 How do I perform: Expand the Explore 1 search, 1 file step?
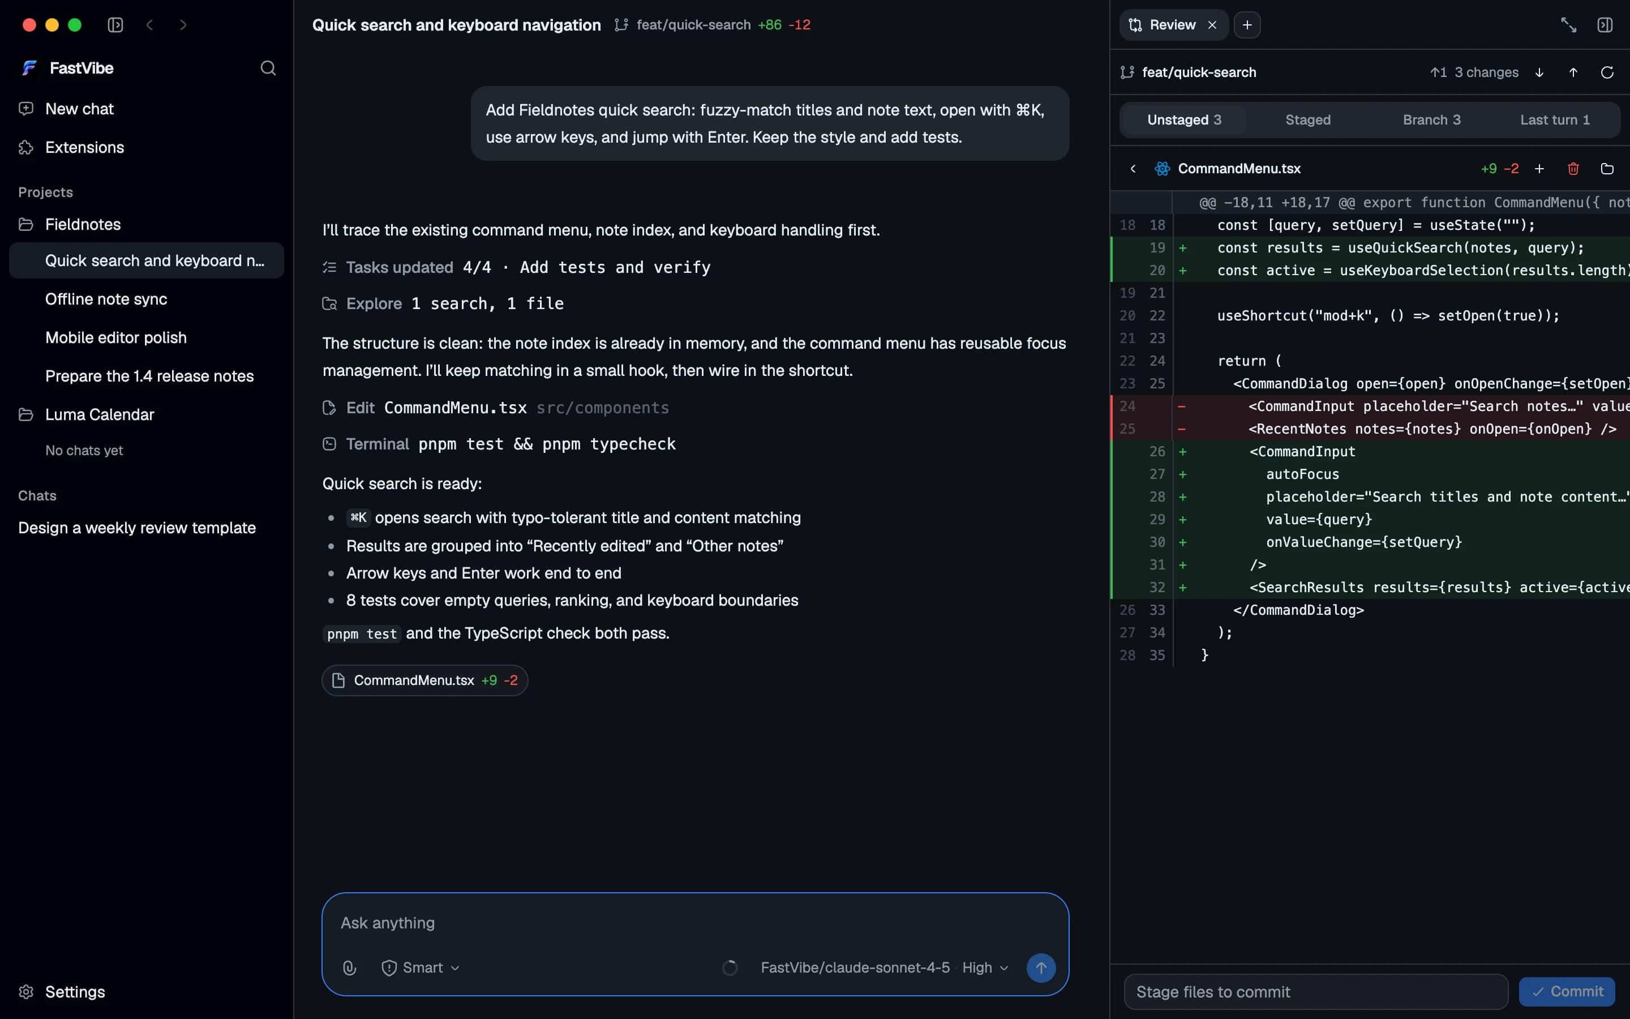[443, 304]
